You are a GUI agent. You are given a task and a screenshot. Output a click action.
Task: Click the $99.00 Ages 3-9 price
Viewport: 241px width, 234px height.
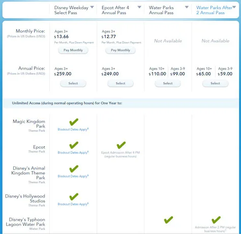pos(177,74)
